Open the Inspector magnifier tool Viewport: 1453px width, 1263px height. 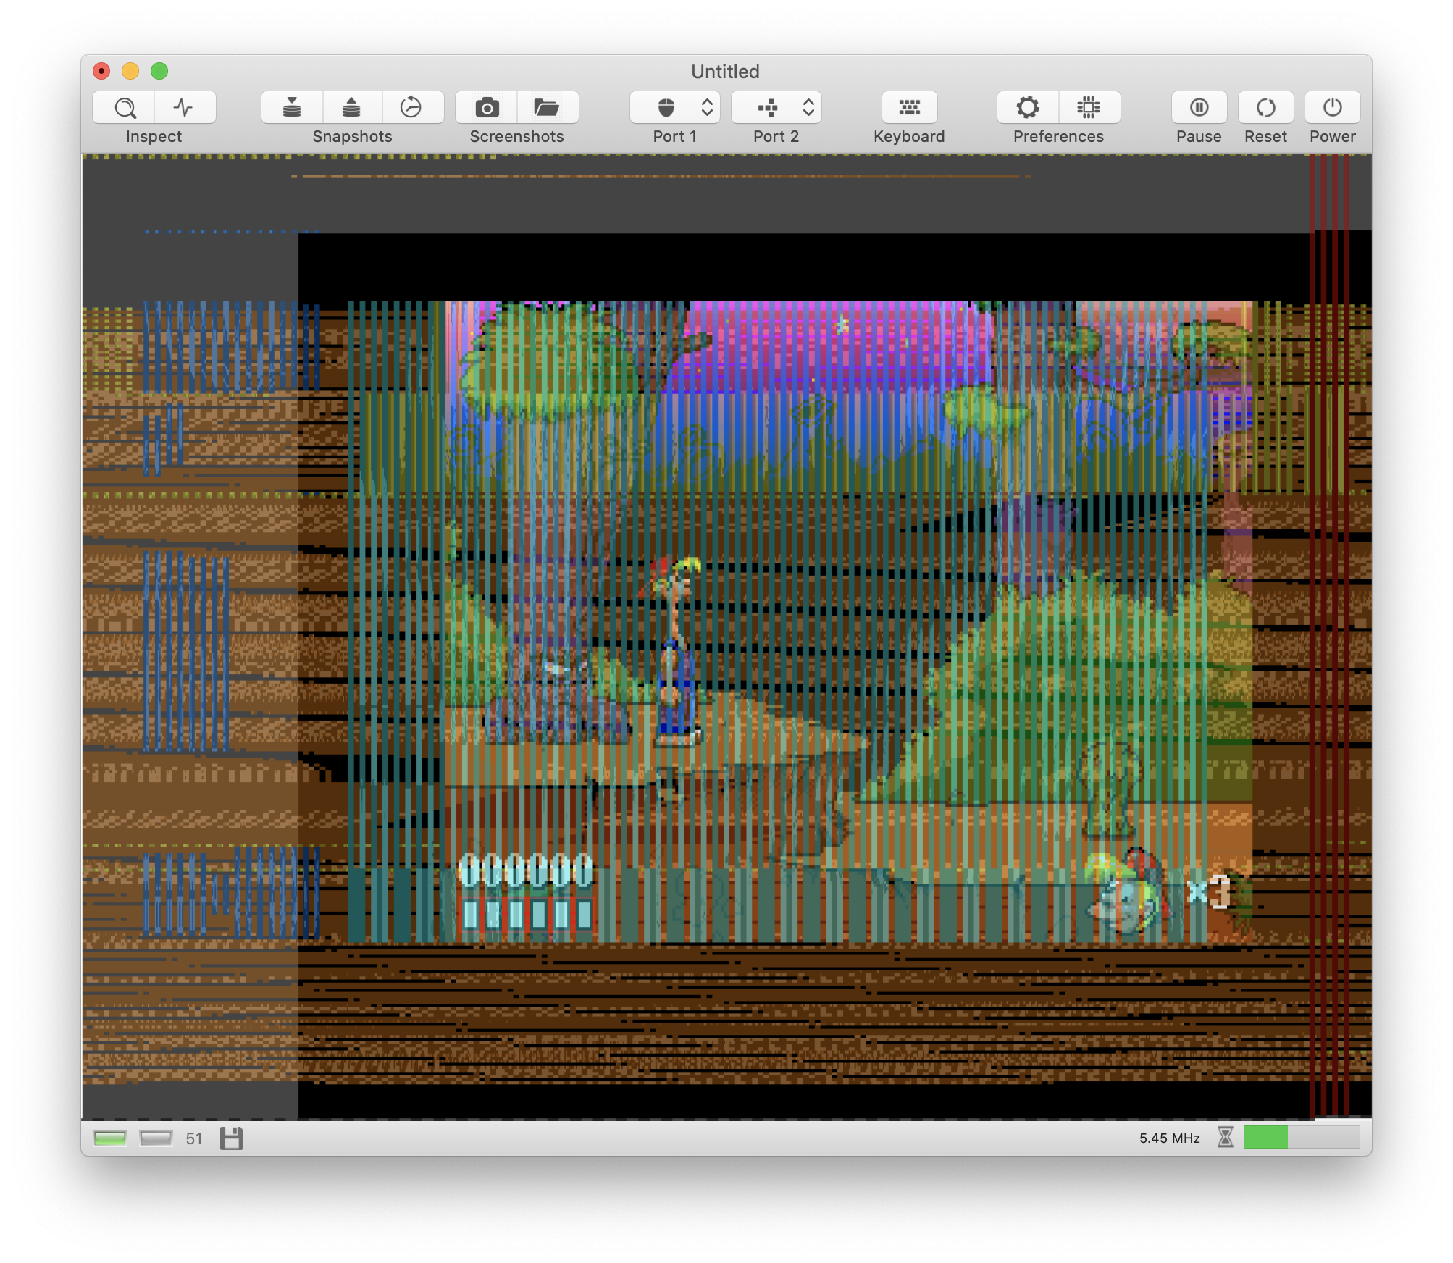point(124,108)
